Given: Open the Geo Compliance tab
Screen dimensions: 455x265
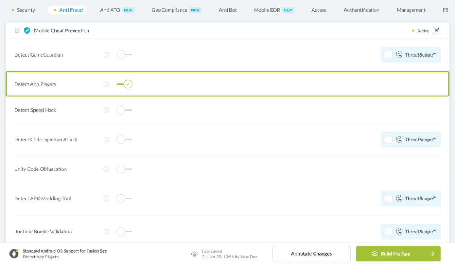Looking at the screenshot, I should pos(169,10).
